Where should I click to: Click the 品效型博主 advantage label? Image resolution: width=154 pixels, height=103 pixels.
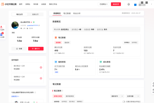65,29
